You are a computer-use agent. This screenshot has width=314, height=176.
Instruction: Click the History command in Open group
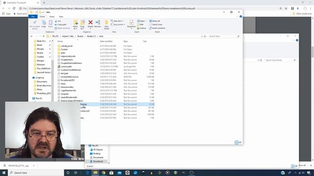(142, 28)
